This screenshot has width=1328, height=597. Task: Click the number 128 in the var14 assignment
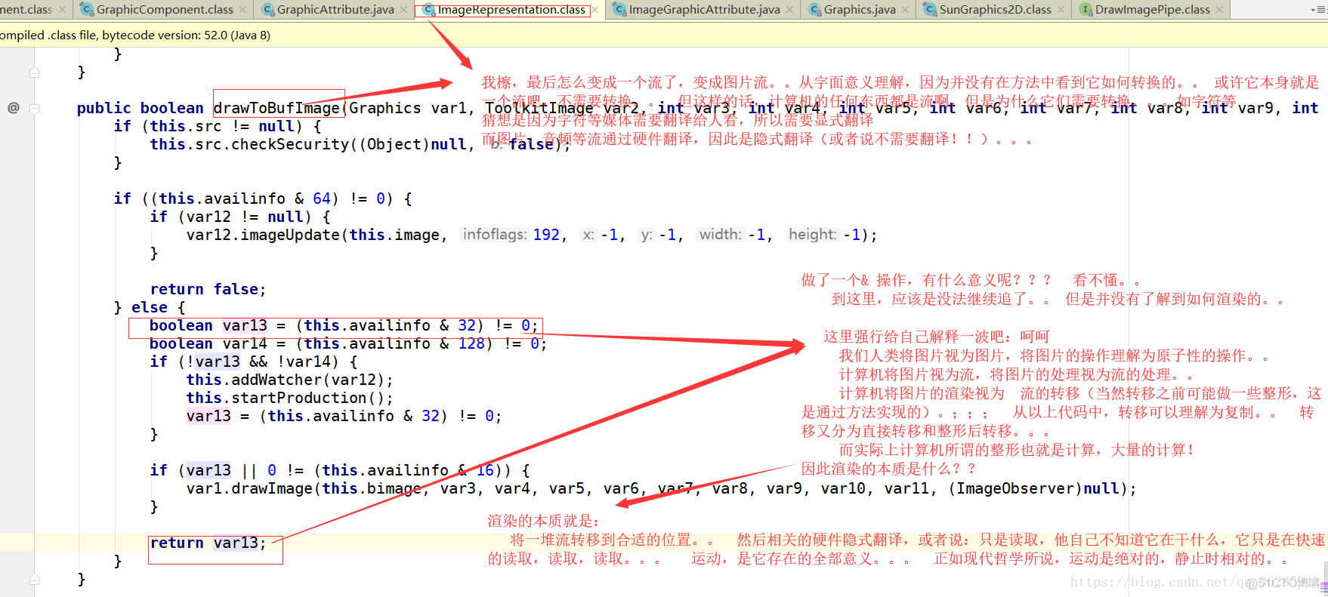(x=472, y=343)
